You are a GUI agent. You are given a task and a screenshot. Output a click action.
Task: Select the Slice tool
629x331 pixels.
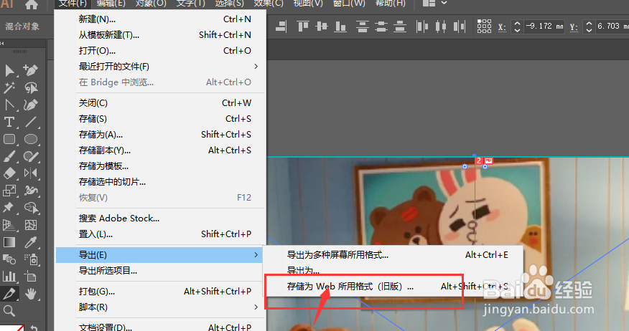(x=9, y=294)
